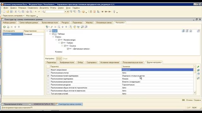Enable the Макет оформления parameter checkbox
The height and width of the screenshot is (113, 202).
(48, 70)
